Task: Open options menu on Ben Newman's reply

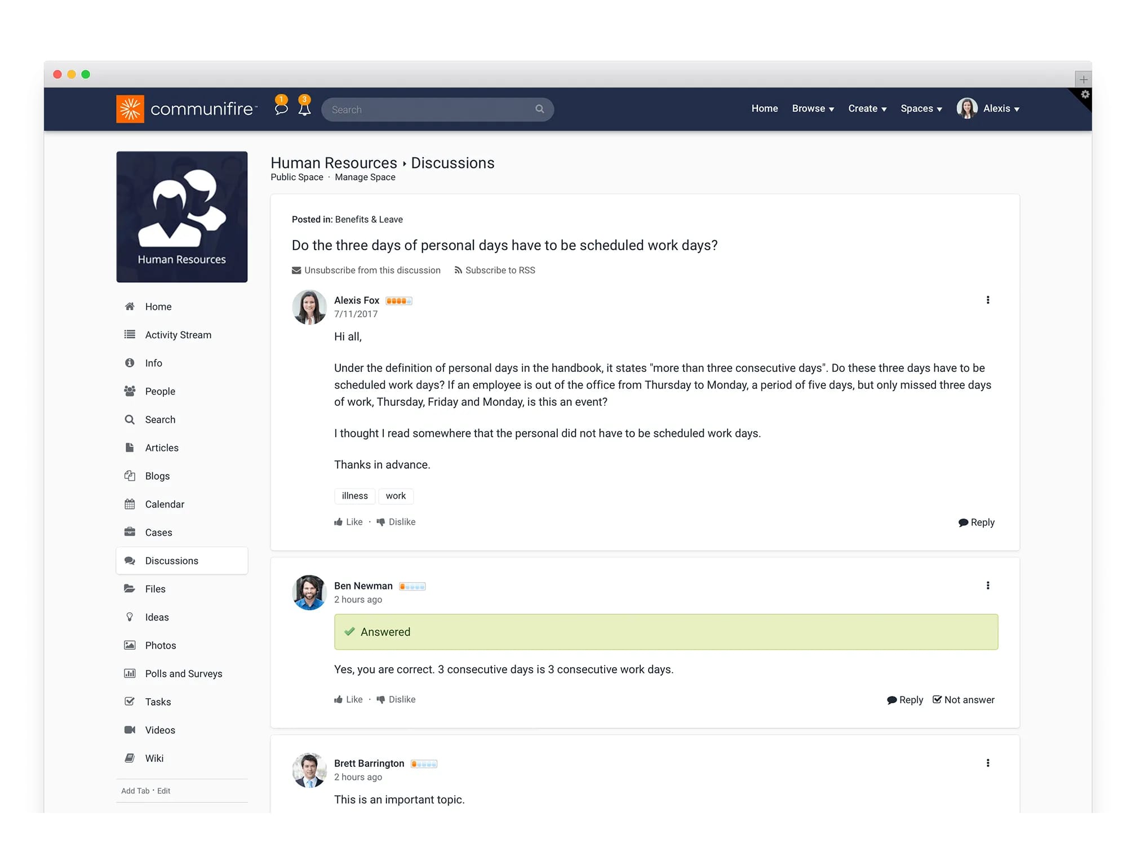Action: 988,586
